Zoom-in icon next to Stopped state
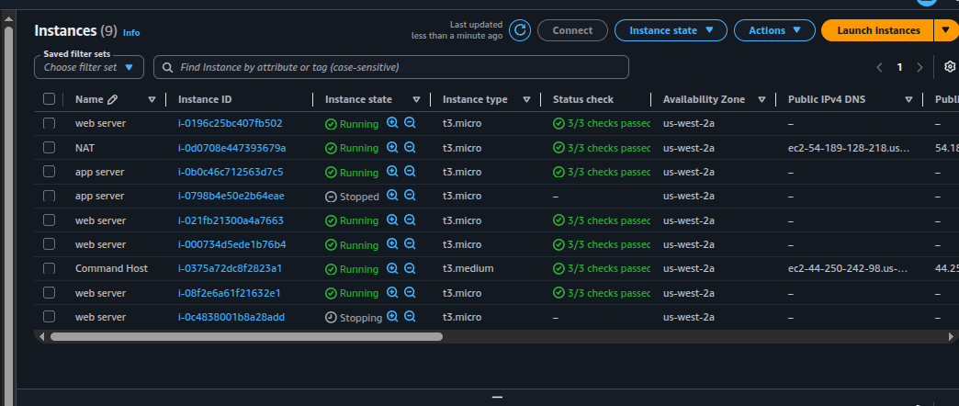 point(392,196)
